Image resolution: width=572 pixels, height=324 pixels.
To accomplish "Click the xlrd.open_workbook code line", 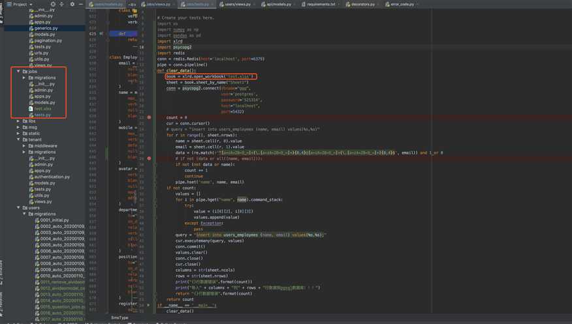I will [x=210, y=76].
